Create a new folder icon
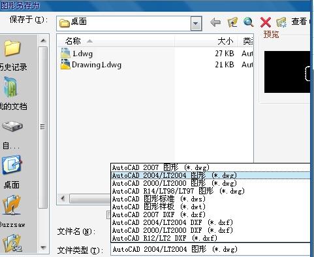This screenshot has height=257, width=314. [281, 22]
